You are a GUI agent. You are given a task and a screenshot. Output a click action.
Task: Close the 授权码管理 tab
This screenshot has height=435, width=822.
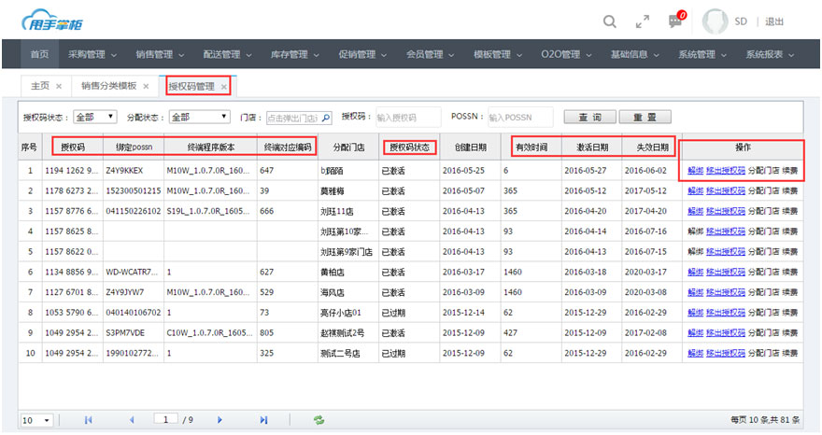(x=224, y=87)
